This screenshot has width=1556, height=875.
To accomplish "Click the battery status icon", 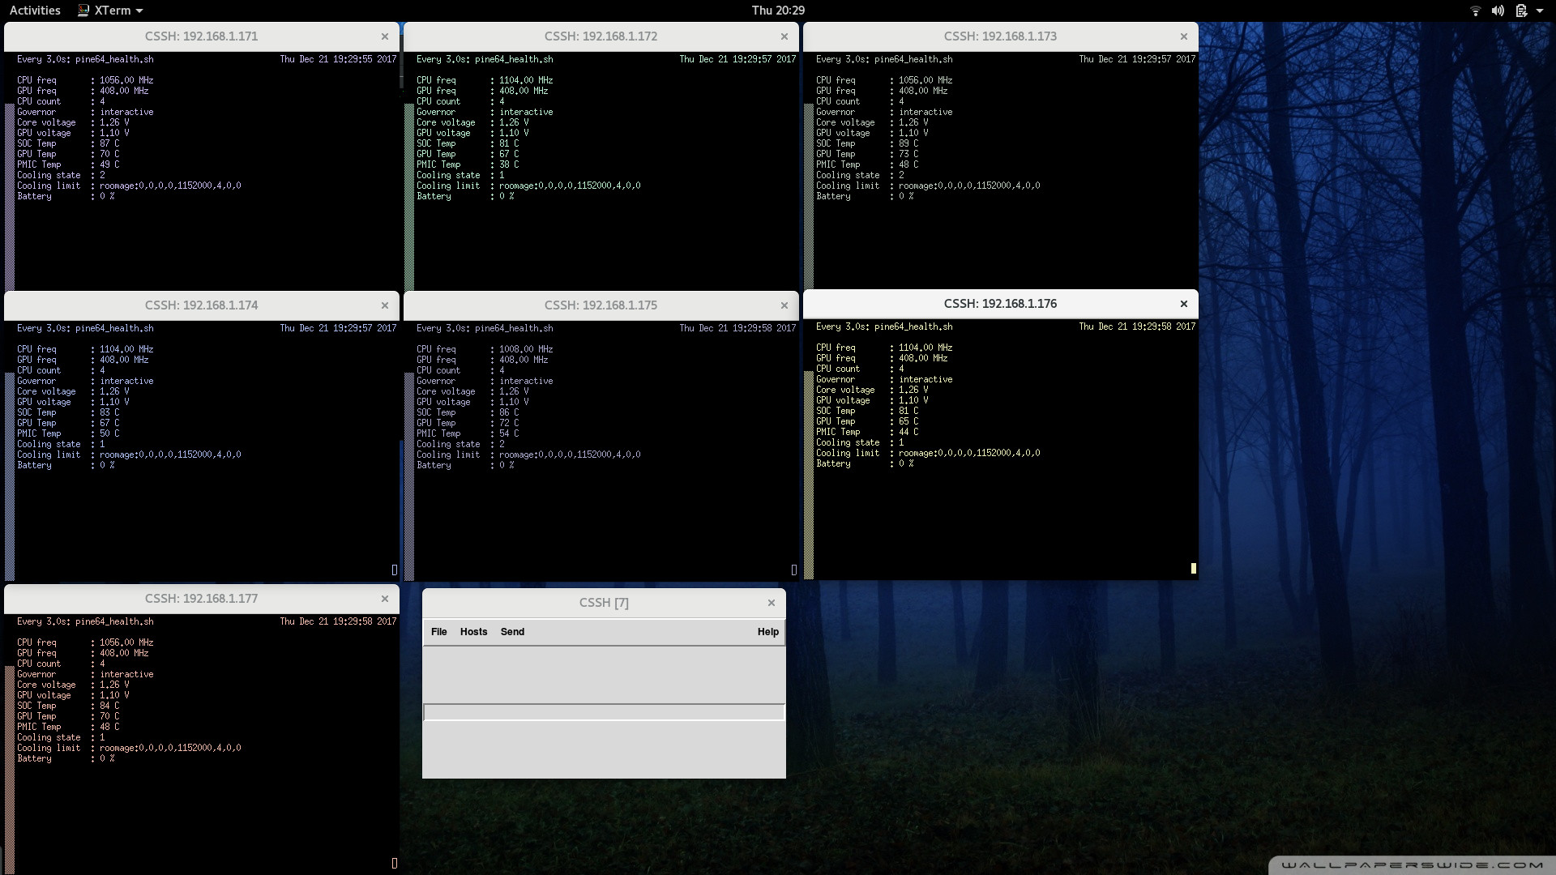I will pyautogui.click(x=1521, y=11).
